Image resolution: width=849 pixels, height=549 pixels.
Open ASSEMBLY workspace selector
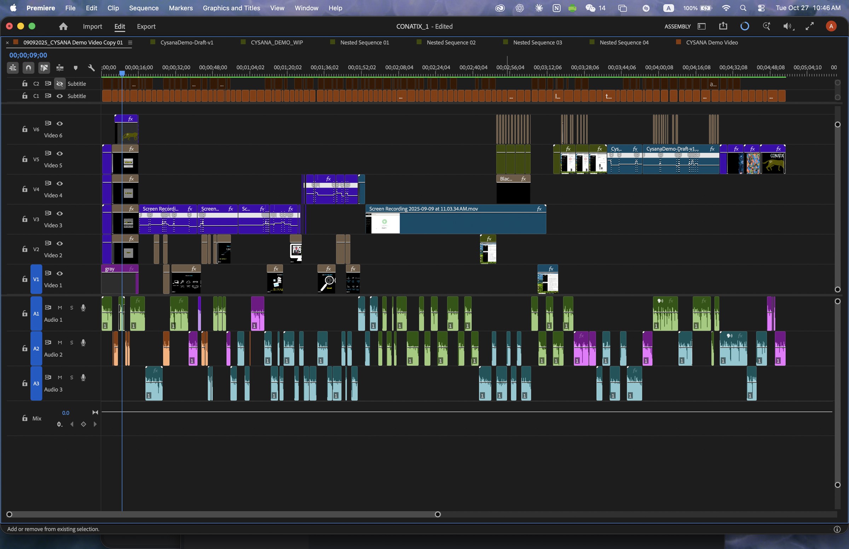[677, 27]
